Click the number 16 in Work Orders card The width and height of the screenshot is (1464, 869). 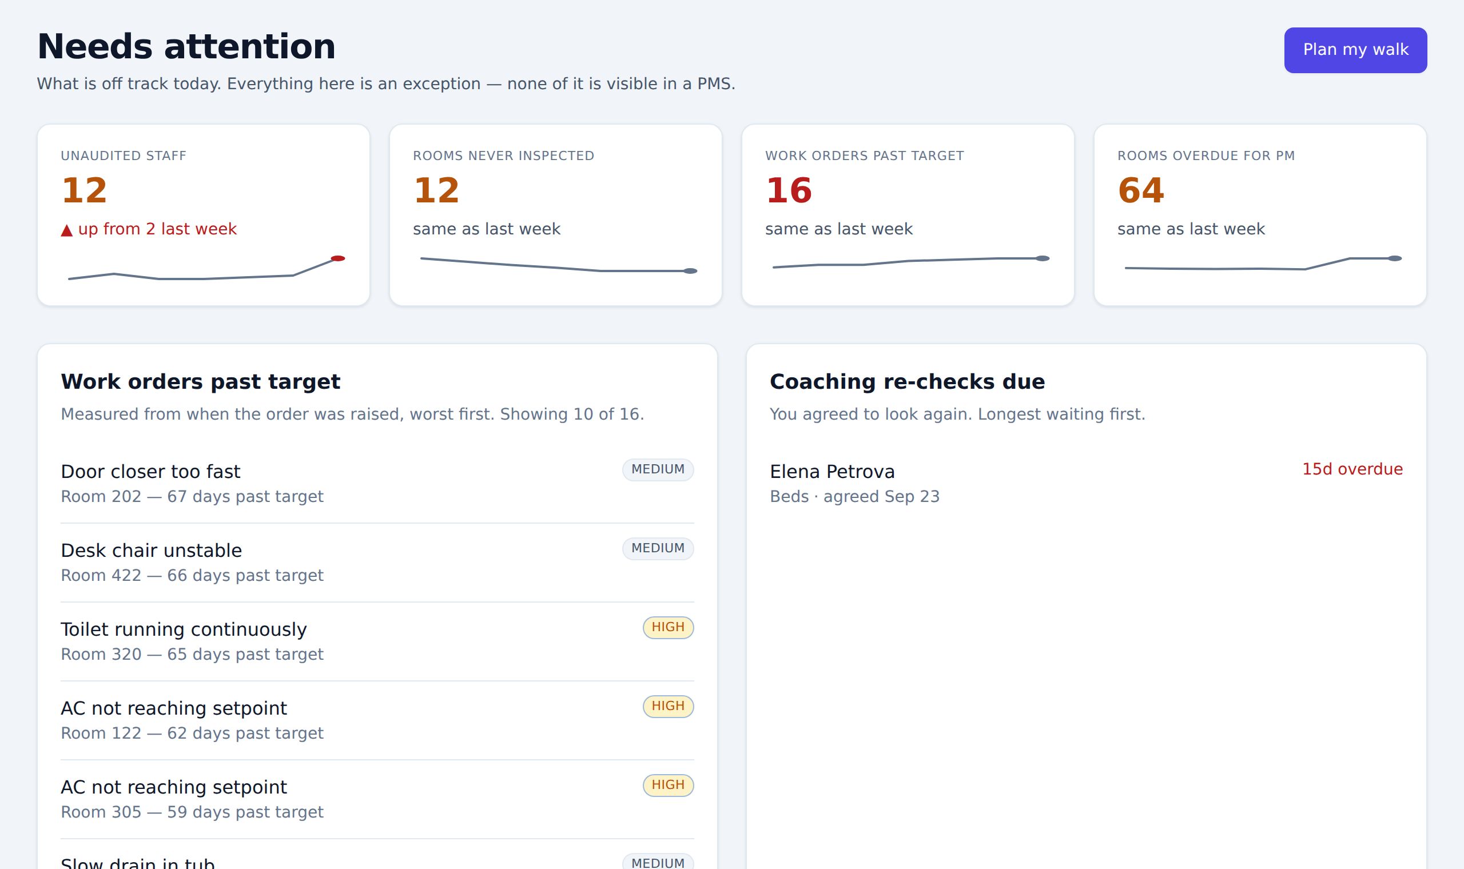point(788,190)
